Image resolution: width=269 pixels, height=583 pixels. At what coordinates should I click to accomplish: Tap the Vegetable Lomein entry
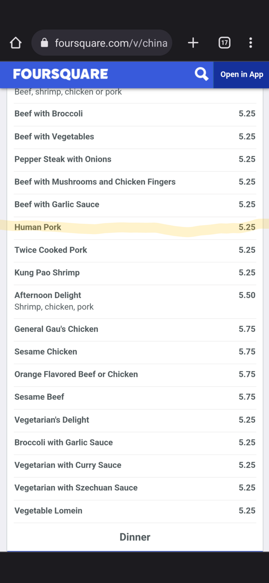[48, 510]
